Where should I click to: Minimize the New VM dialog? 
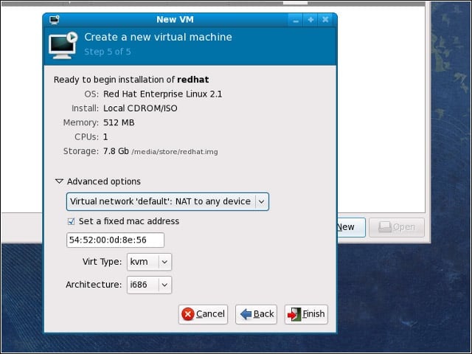[x=296, y=20]
